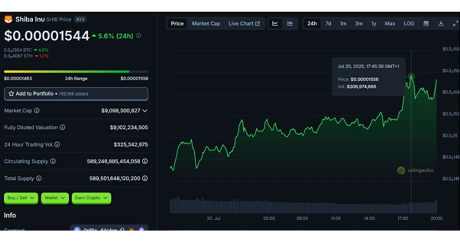
Task: Click info icon beside Market Cap label
Action: tap(37, 111)
